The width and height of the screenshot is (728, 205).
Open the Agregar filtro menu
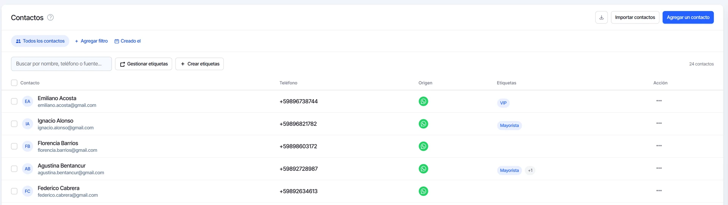(x=91, y=41)
